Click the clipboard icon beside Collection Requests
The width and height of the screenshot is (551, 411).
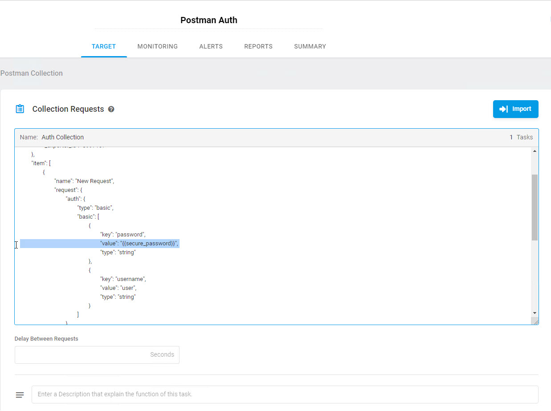pyautogui.click(x=20, y=108)
